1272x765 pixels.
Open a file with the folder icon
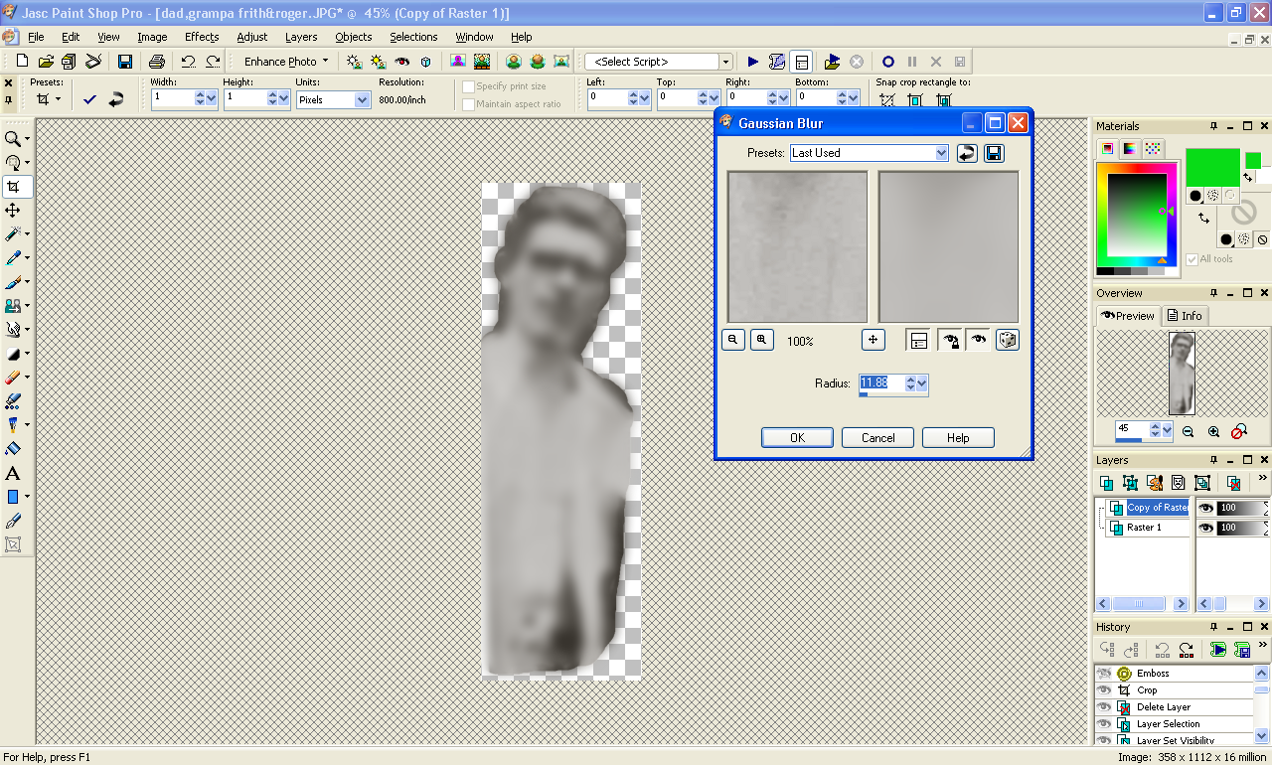[x=46, y=62]
